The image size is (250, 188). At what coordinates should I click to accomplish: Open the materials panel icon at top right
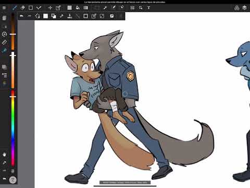pyautogui.click(x=236, y=8)
